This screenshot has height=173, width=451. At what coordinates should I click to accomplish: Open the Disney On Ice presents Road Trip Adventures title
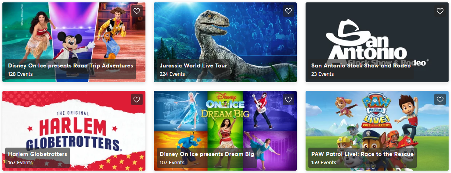point(70,65)
